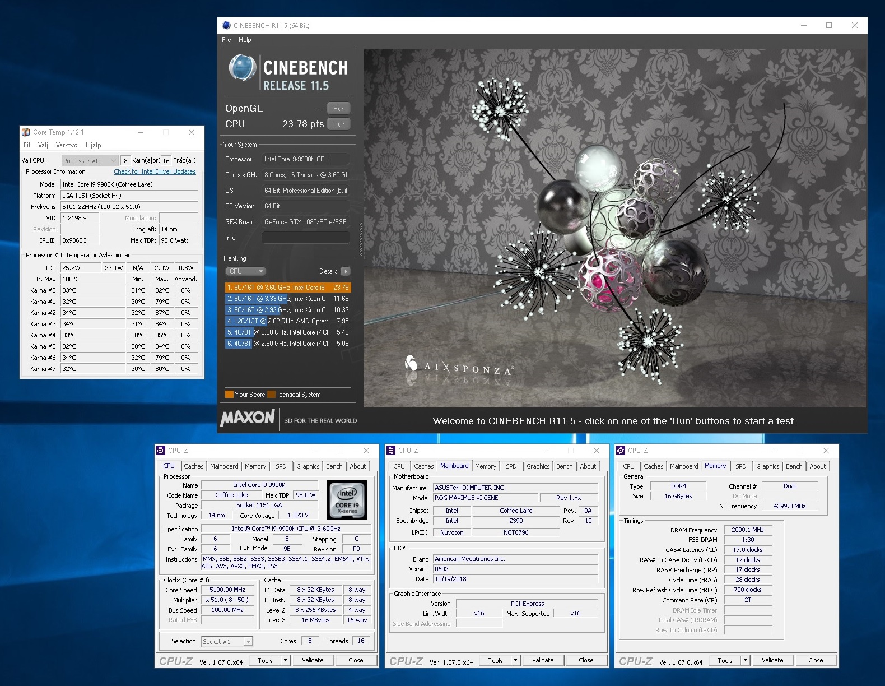
Task: Open the Processor #0 dropdown in Core Temp
Action: pos(90,161)
